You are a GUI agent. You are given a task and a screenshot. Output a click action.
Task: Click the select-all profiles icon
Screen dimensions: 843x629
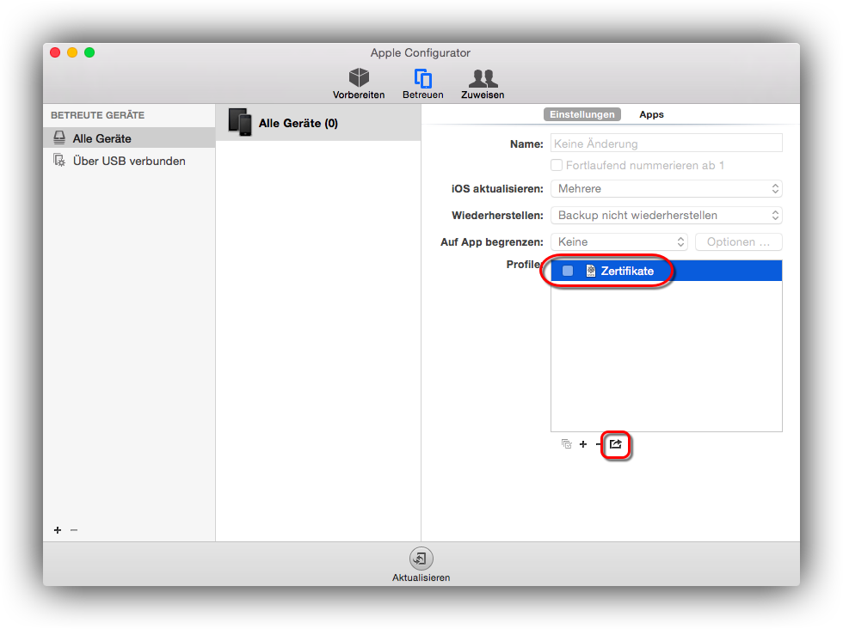click(567, 444)
